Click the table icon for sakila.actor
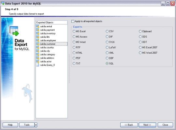The image size is (176, 130). click(x=37, y=61)
